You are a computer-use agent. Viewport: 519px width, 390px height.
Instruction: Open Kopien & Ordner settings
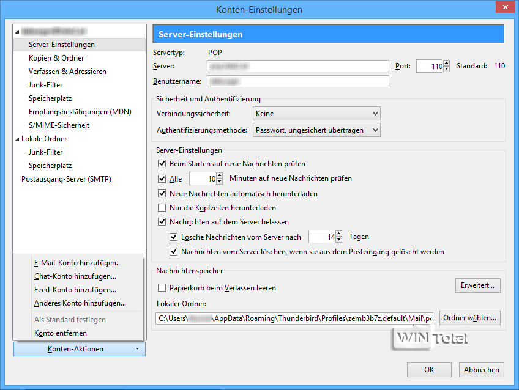click(x=56, y=58)
